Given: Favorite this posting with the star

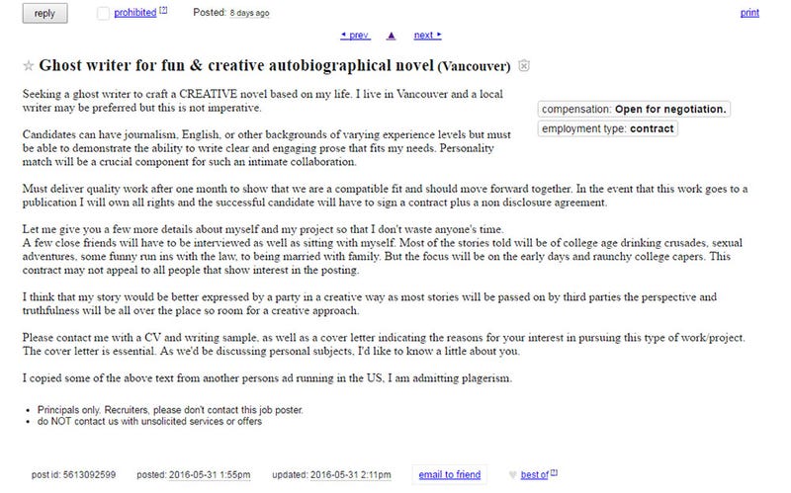Looking at the screenshot, I should click(x=29, y=65).
